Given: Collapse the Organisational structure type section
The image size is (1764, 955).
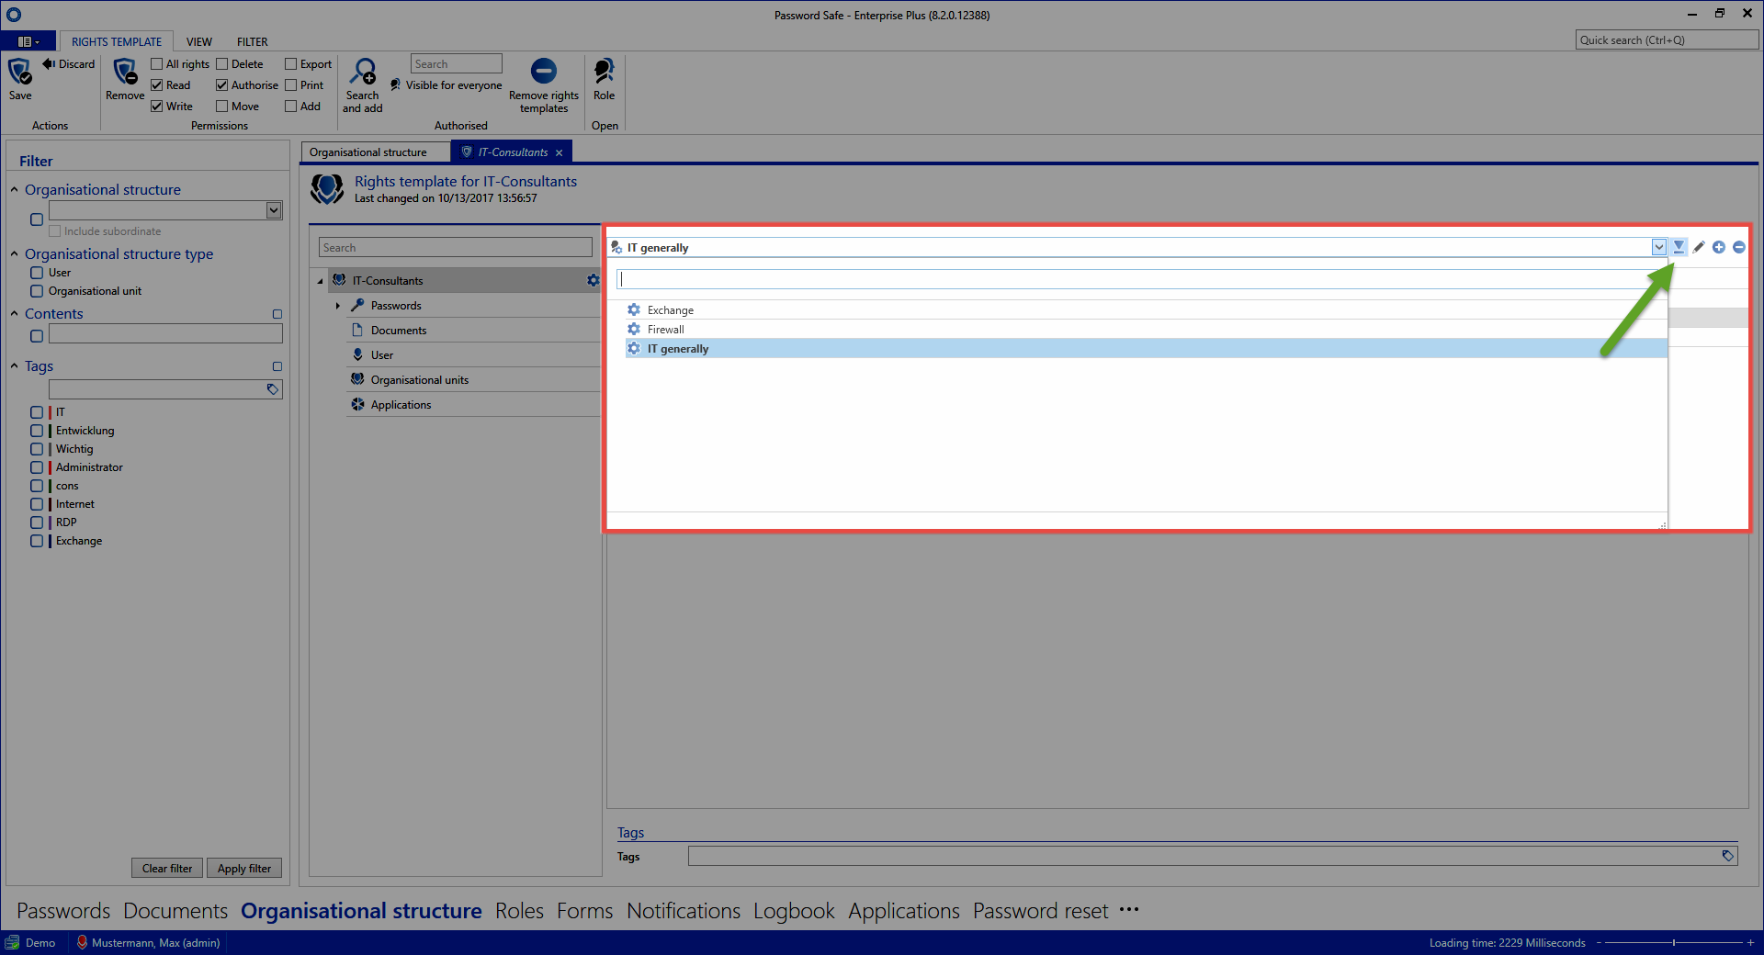Looking at the screenshot, I should [15, 253].
